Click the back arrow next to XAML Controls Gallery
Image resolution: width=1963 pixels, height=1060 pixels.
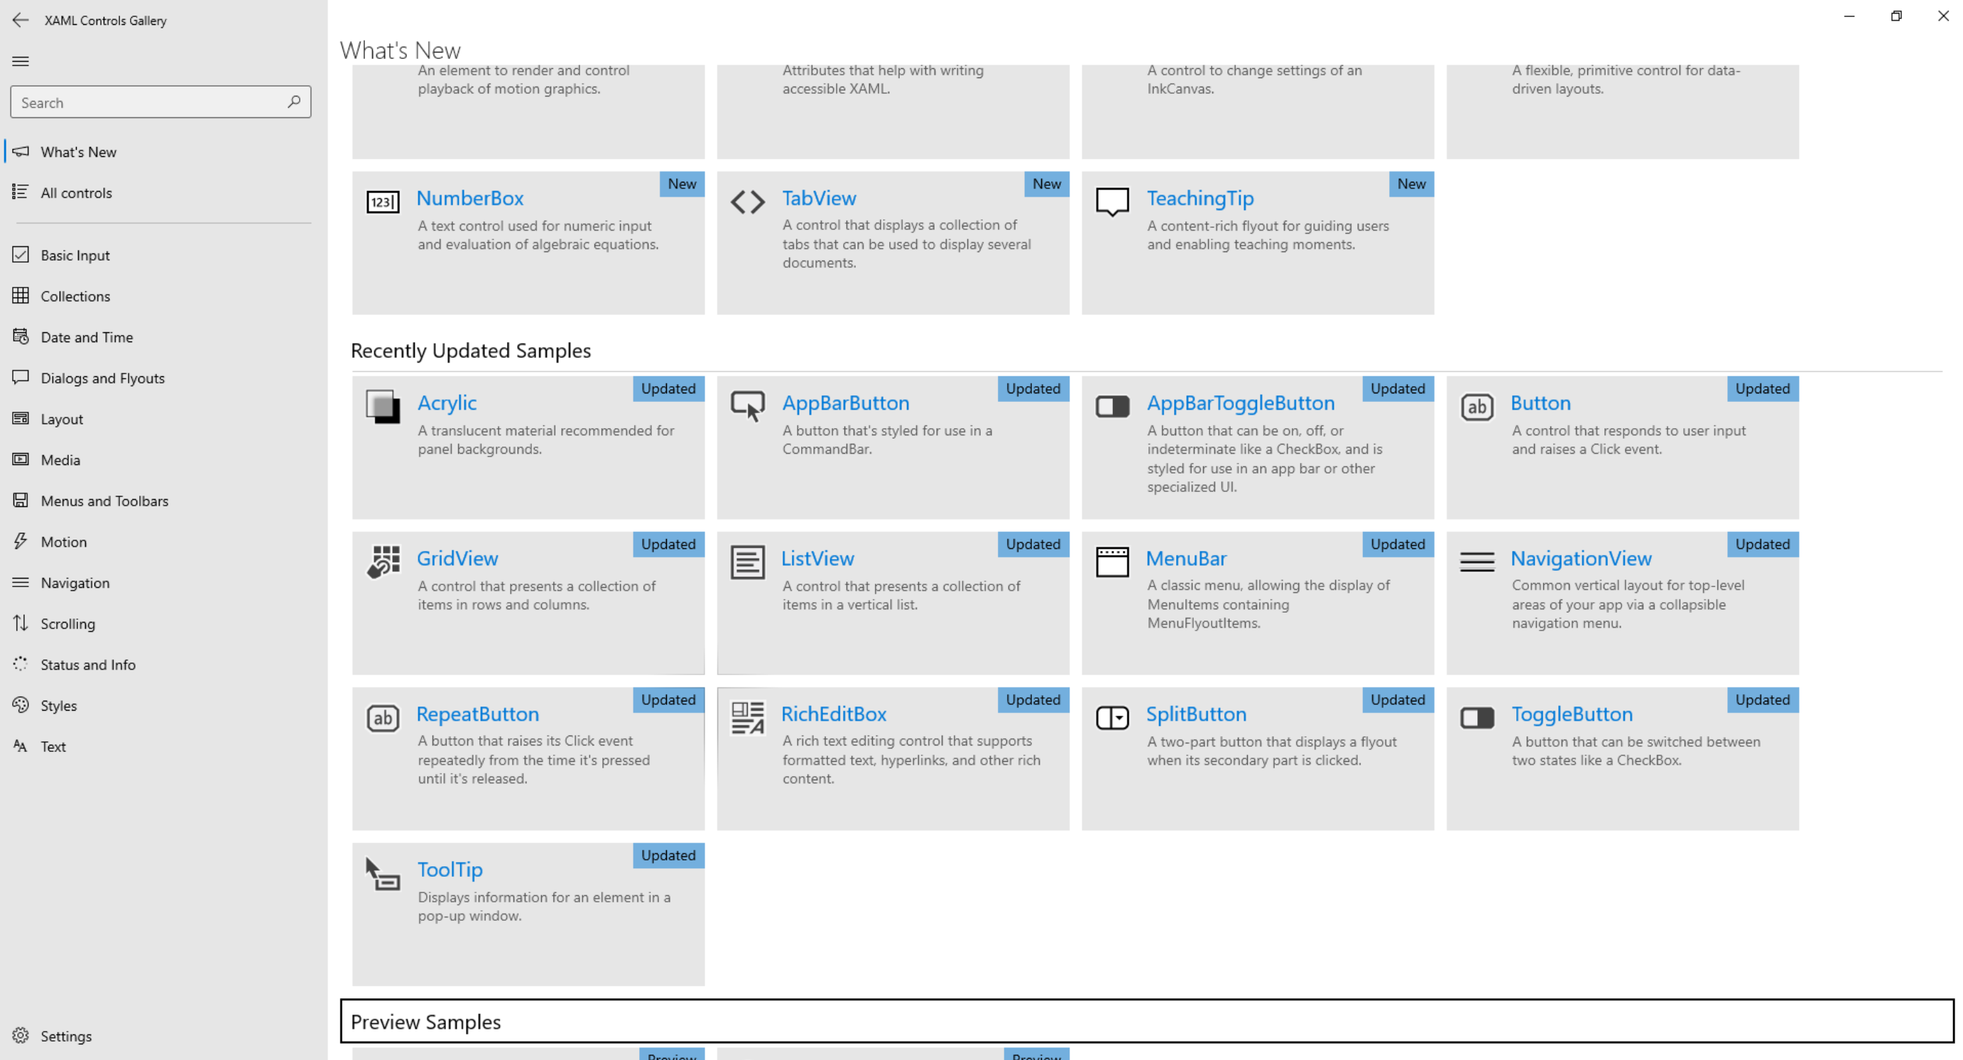pyautogui.click(x=21, y=21)
